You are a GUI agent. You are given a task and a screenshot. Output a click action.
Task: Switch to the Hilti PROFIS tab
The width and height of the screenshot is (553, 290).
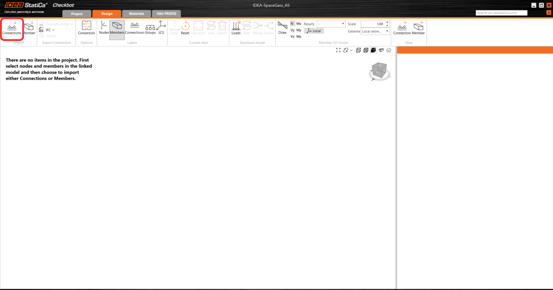[x=166, y=14]
